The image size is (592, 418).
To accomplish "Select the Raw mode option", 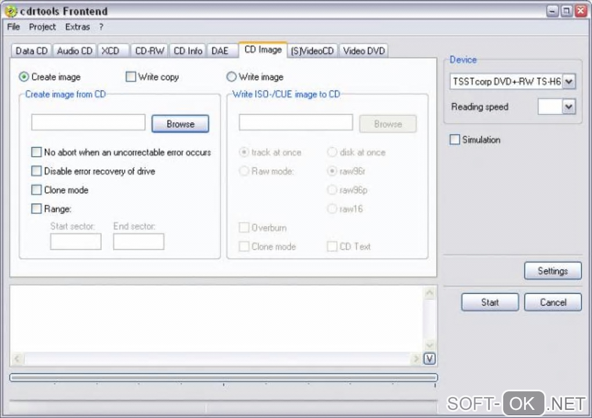I will coord(244,171).
